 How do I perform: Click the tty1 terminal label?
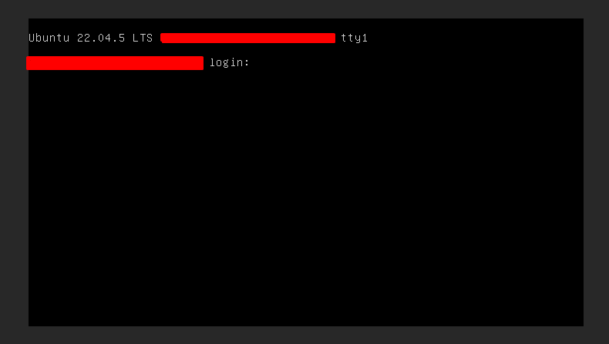[354, 38]
